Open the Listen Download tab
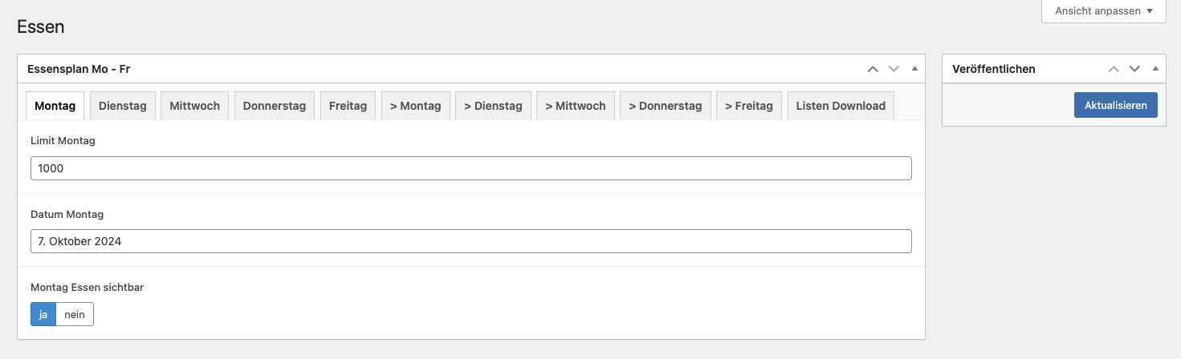 point(841,106)
